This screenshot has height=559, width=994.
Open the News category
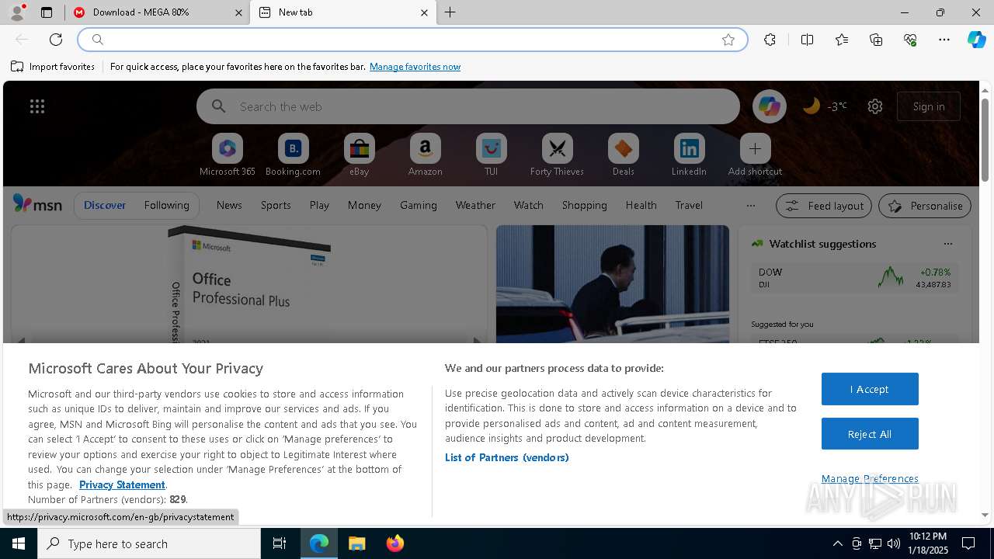coord(229,206)
